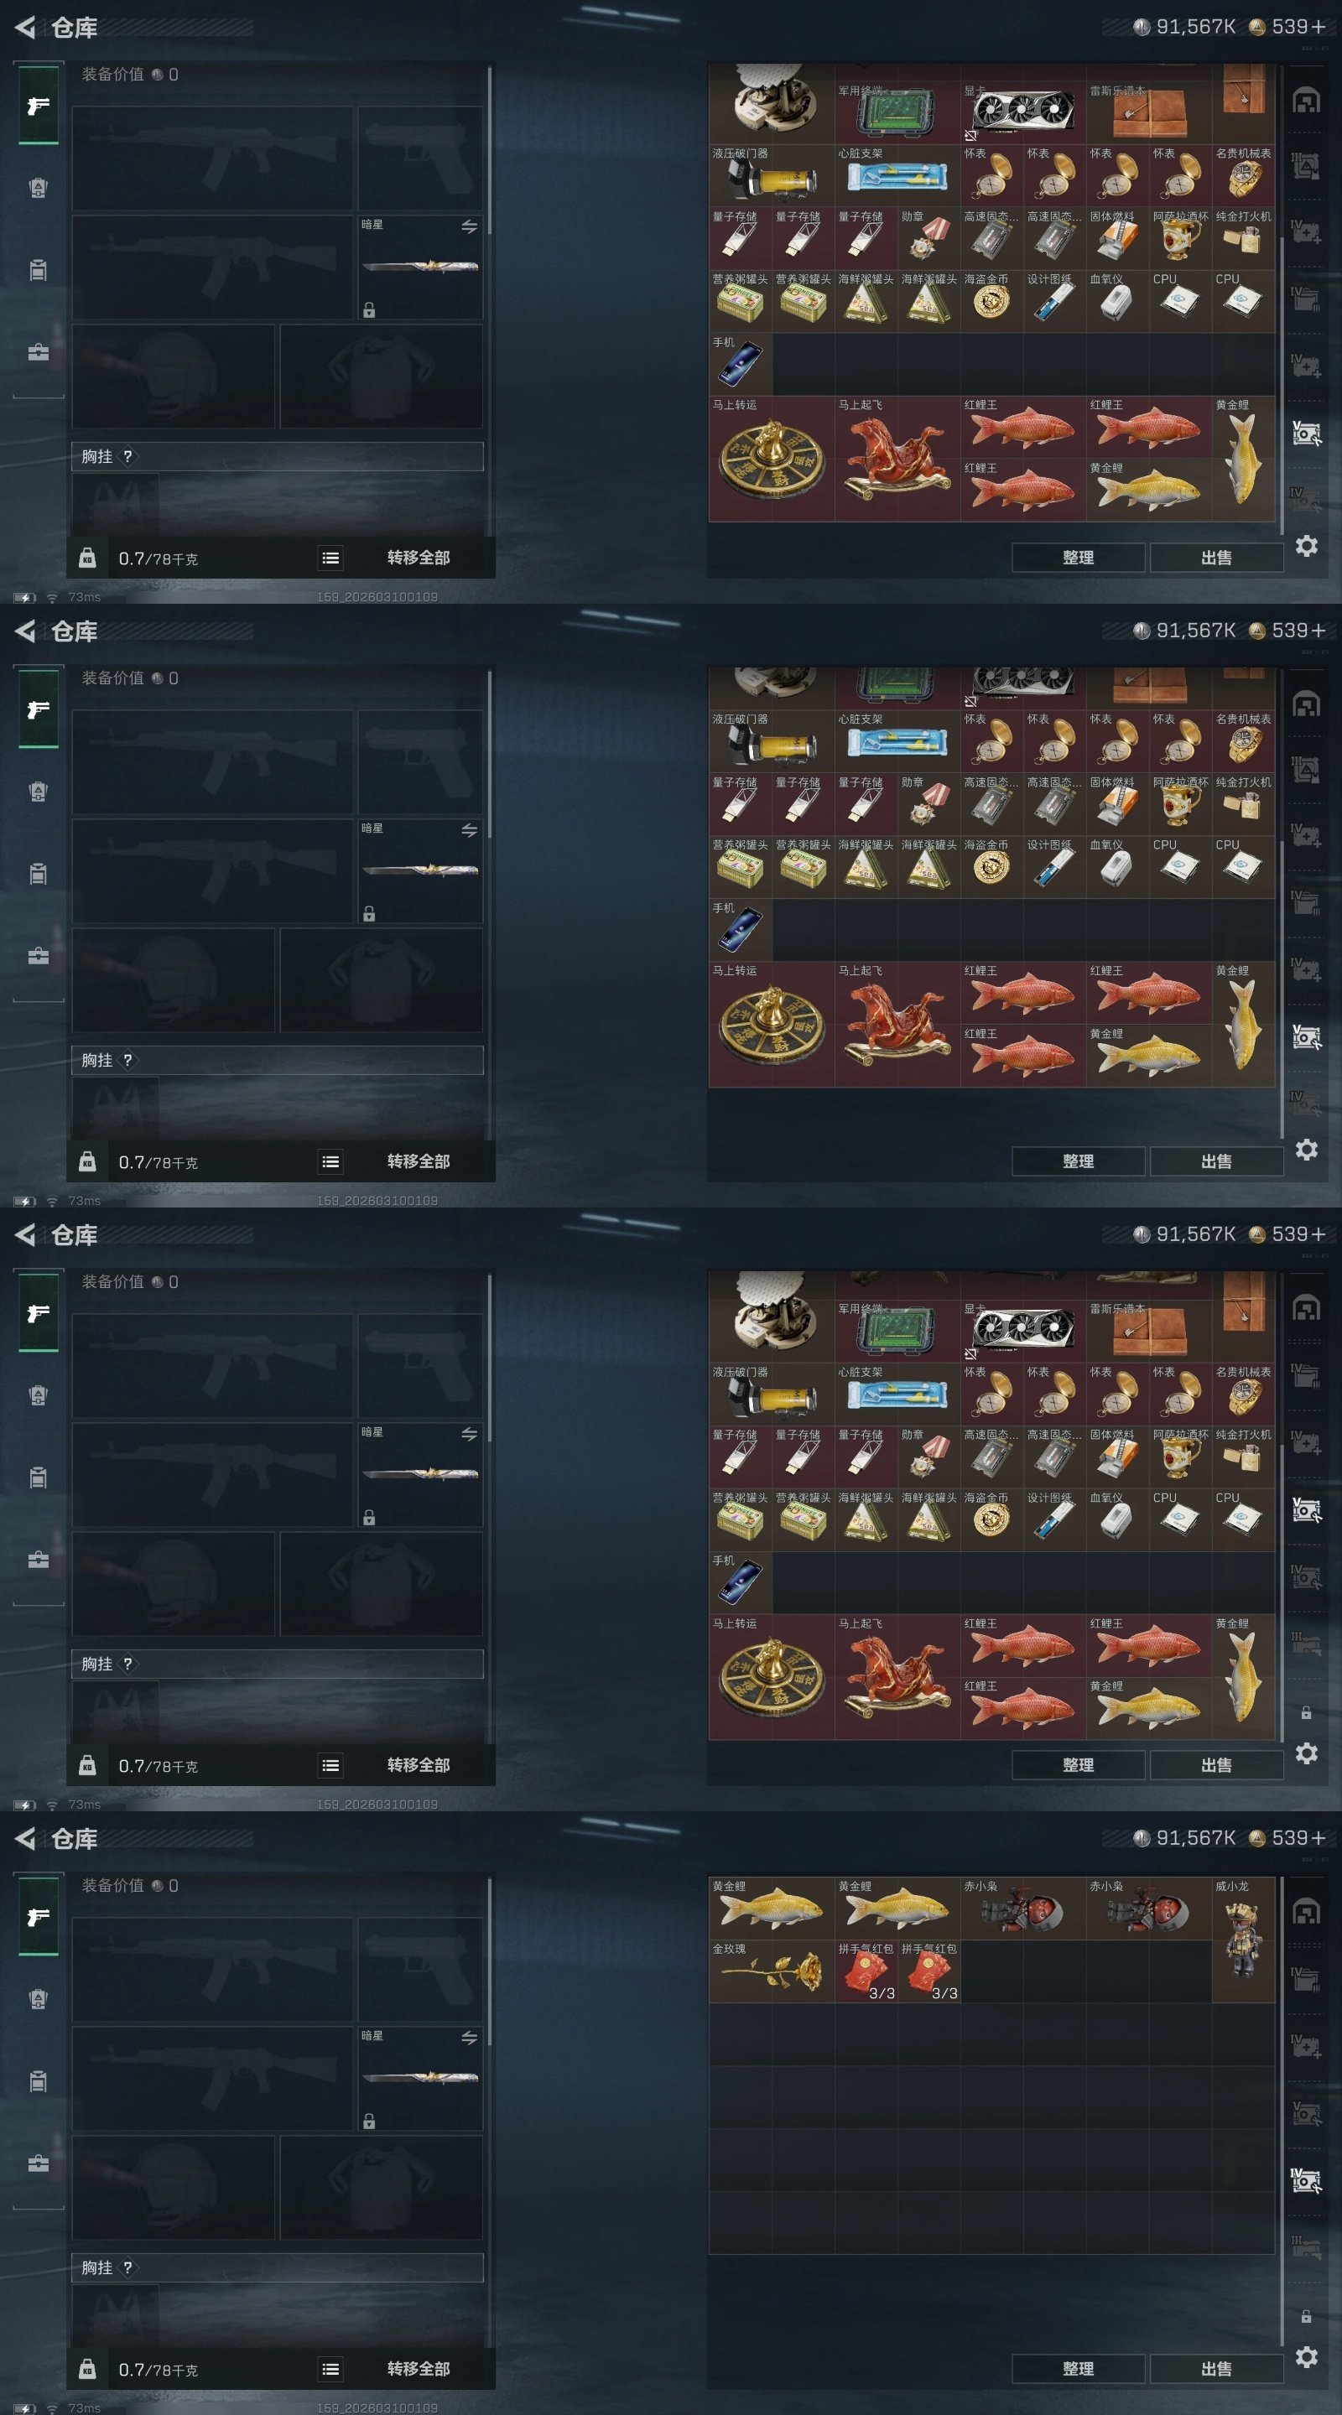This screenshot has width=1342, height=2415.
Task: Toggle the lock under 暗星 knife in top panel
Action: [x=370, y=310]
